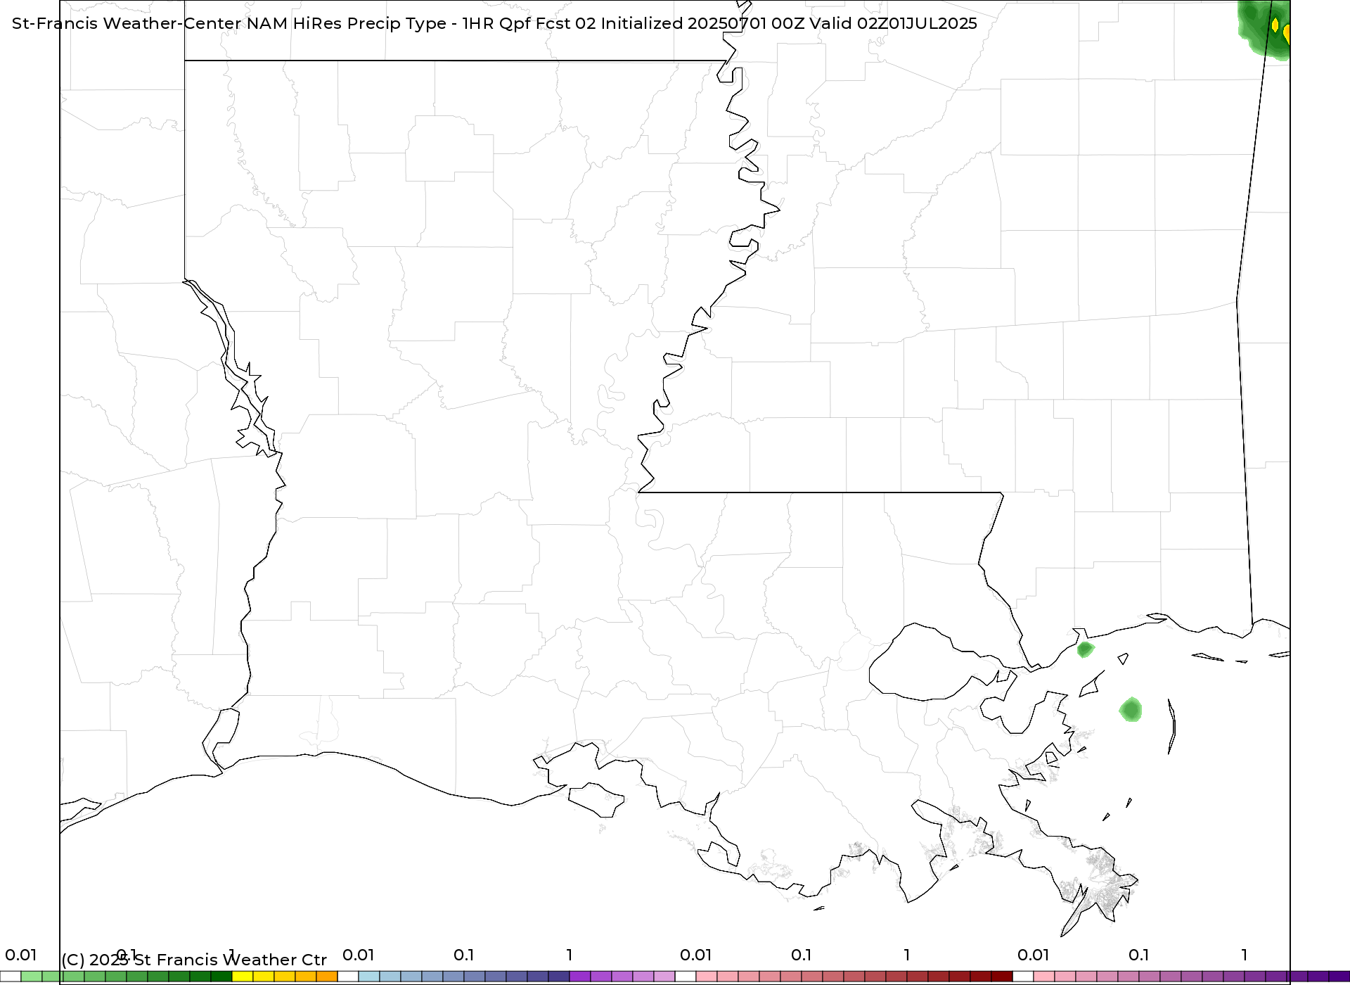Pick the bright yellow legend swatch
The image size is (1350, 985).
pos(243,977)
